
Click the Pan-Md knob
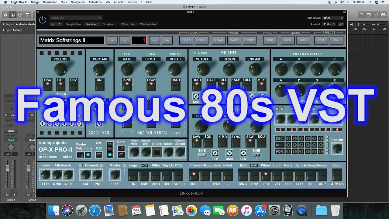[337, 148]
